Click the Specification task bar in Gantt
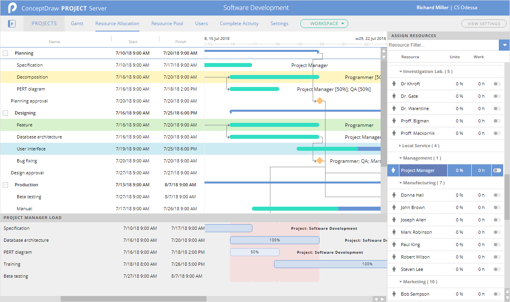This screenshot has height=302, width=510. point(228,65)
